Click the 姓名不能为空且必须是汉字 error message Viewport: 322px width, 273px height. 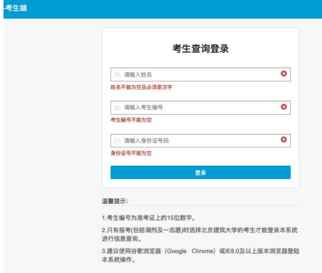pos(141,87)
